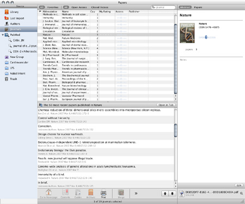The height and width of the screenshot is (204, 245).
Task: Click the Open in Tab button
Action: pyautogui.click(x=166, y=105)
